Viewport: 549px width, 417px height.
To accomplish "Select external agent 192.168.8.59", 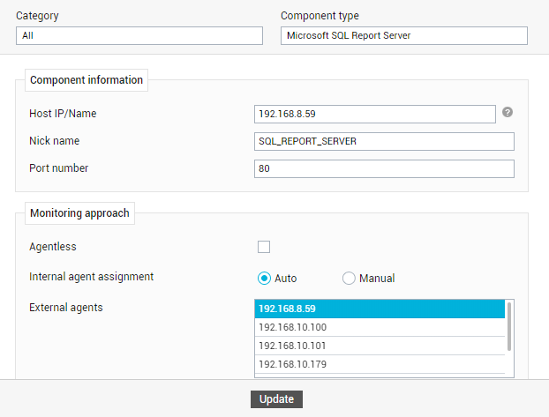I will [x=380, y=309].
